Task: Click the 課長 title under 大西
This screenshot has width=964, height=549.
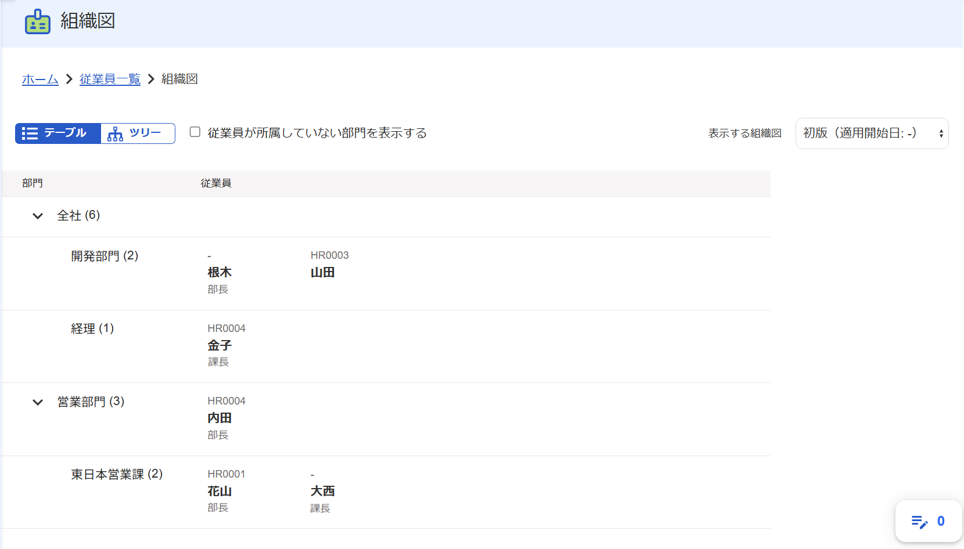Action: (320, 508)
